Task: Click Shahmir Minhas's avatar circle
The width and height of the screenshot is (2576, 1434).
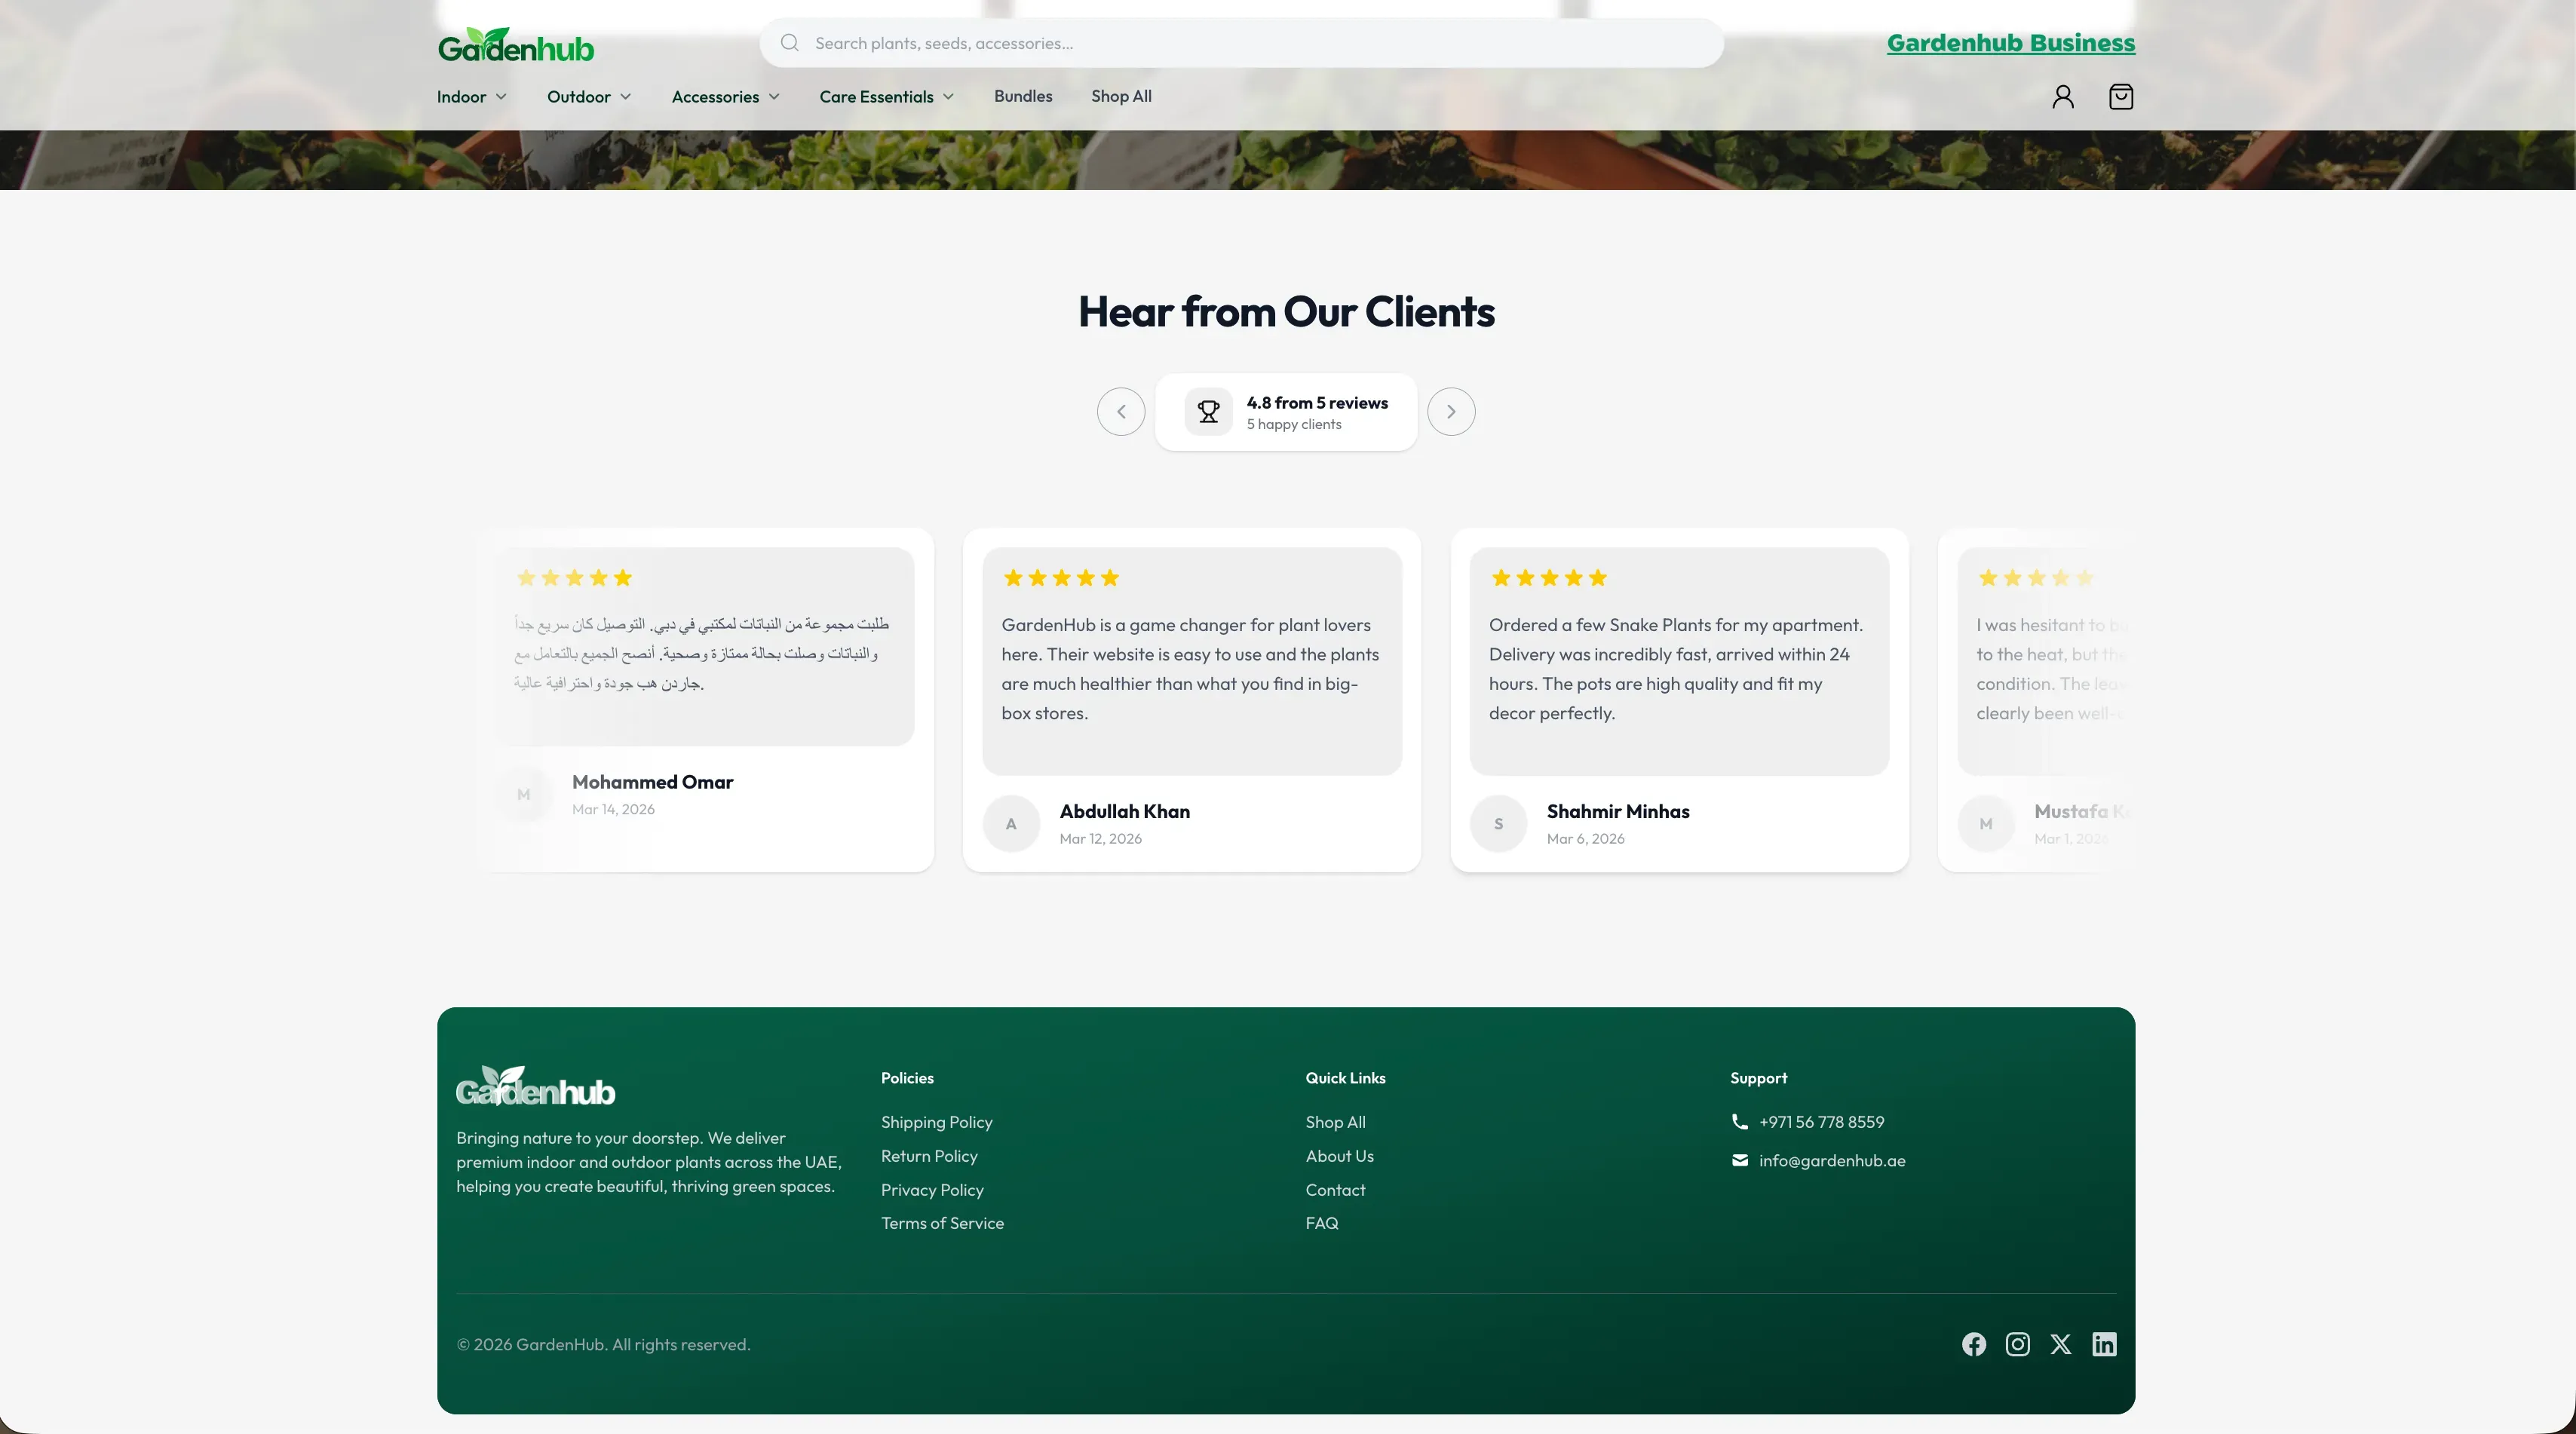Action: pos(1498,824)
